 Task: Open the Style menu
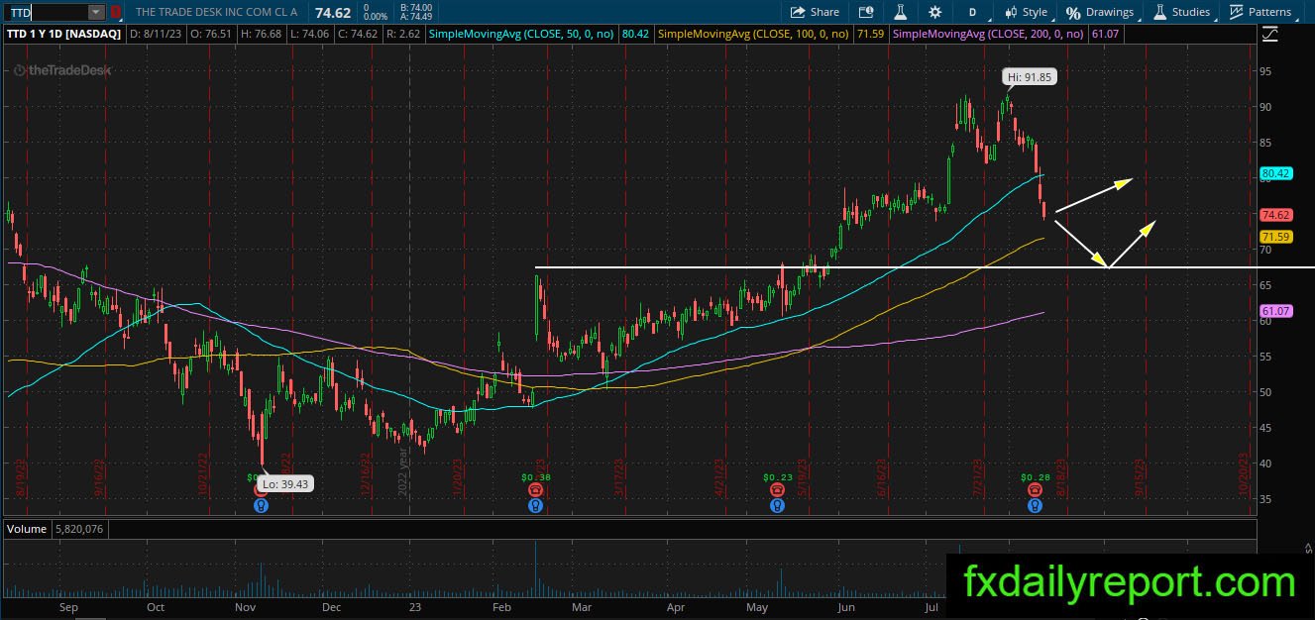pyautogui.click(x=1025, y=12)
